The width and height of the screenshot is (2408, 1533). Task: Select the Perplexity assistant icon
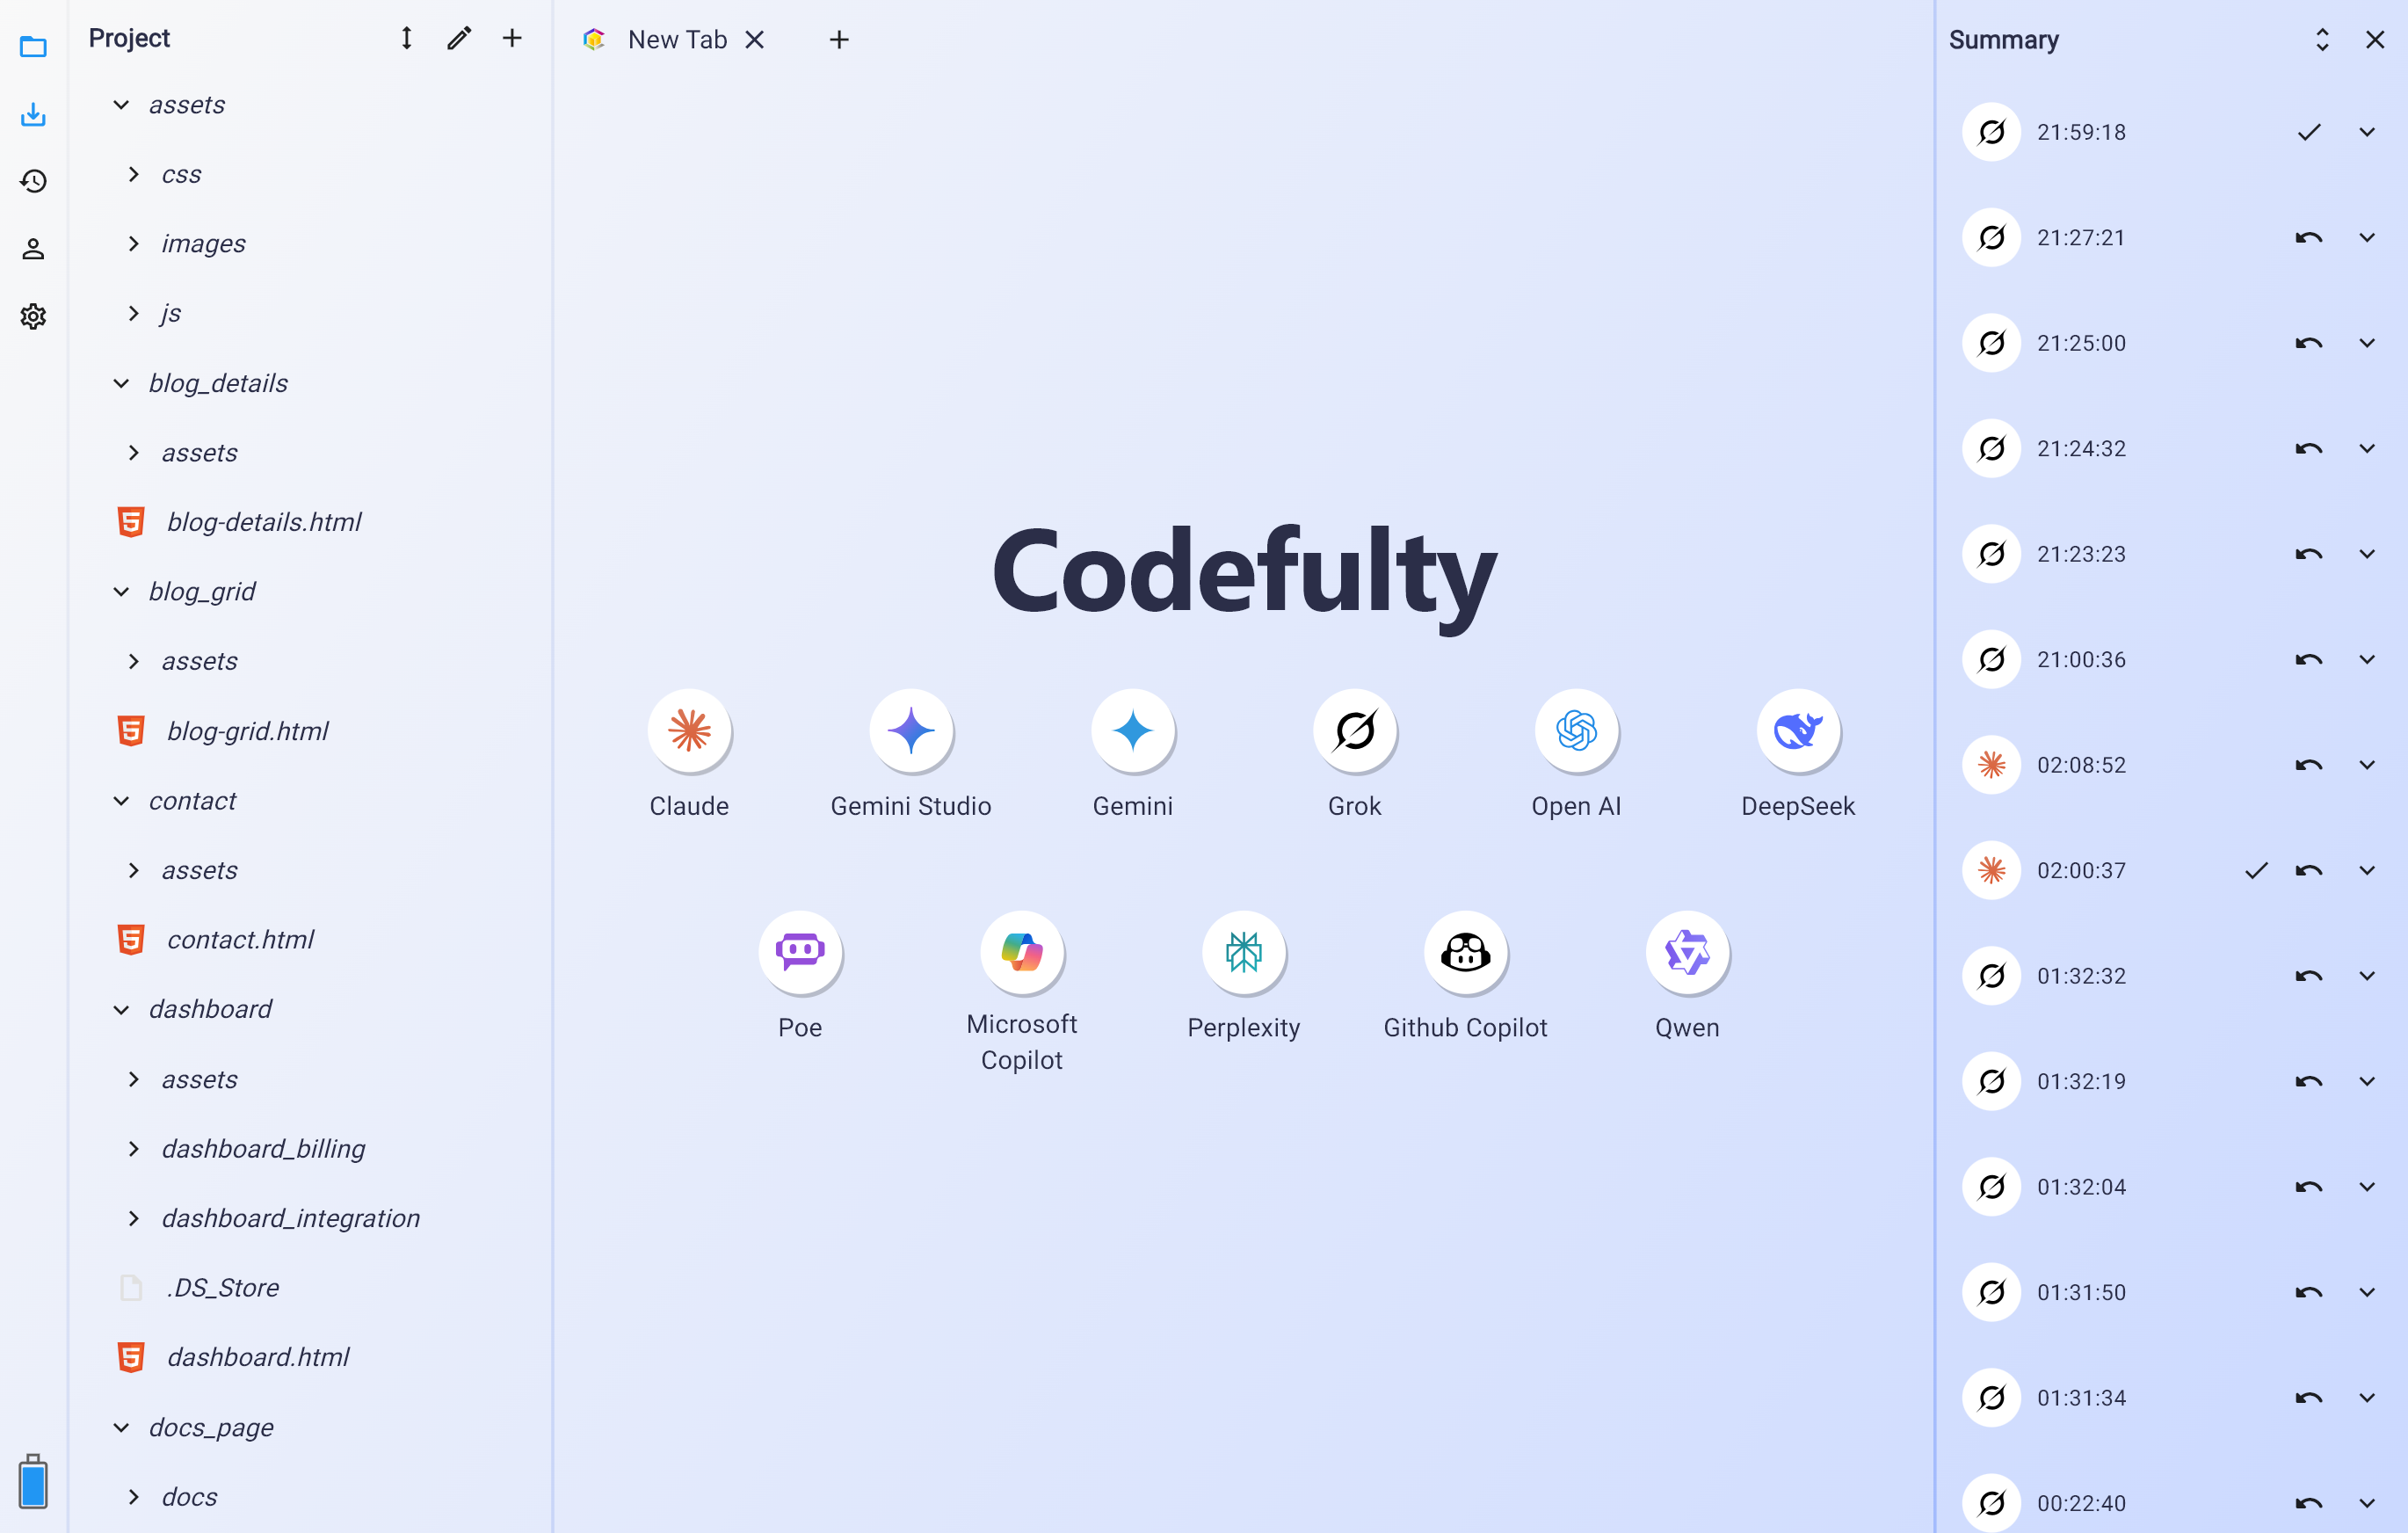click(1243, 952)
